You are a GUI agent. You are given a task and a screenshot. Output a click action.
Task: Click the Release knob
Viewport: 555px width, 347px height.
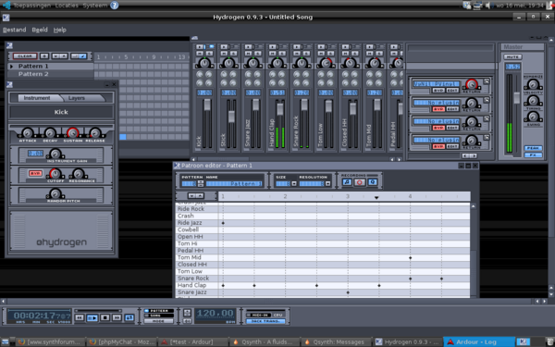pyautogui.click(x=95, y=133)
